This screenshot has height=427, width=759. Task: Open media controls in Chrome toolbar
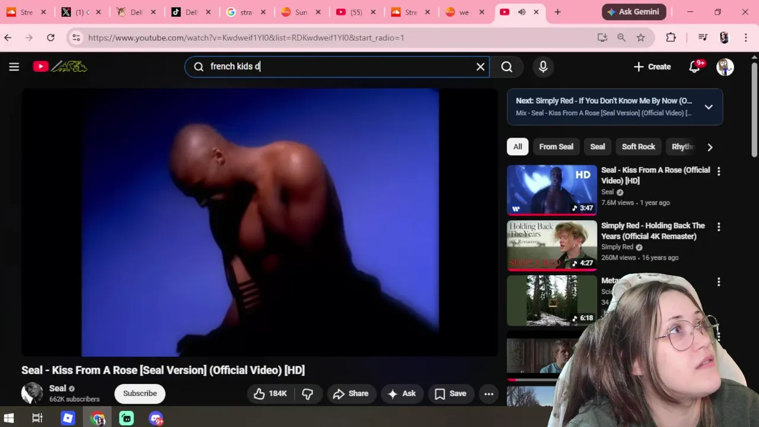(x=703, y=37)
